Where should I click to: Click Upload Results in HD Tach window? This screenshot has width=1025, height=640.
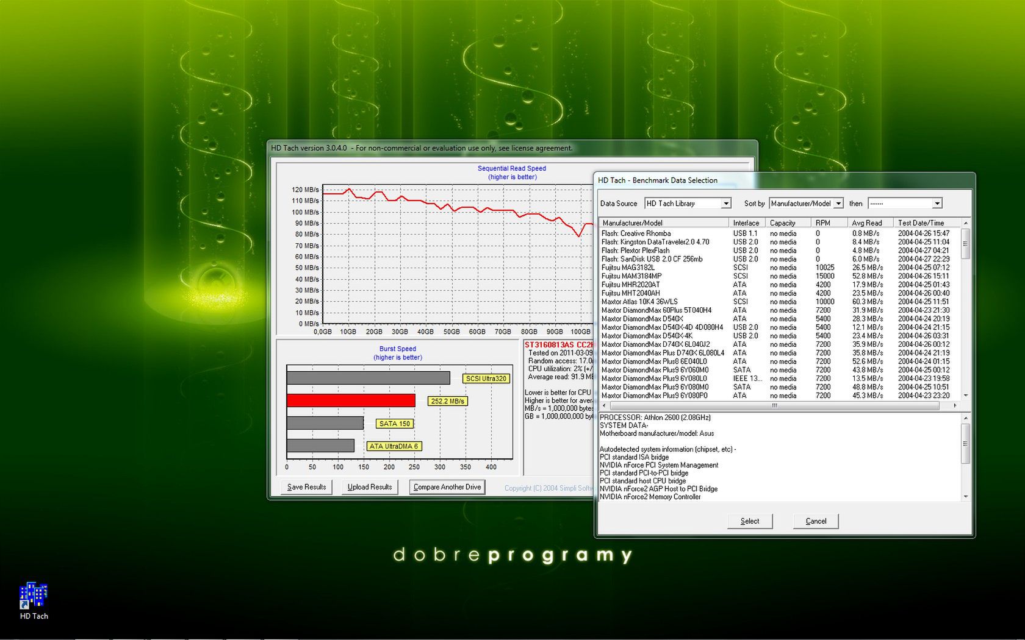point(370,487)
